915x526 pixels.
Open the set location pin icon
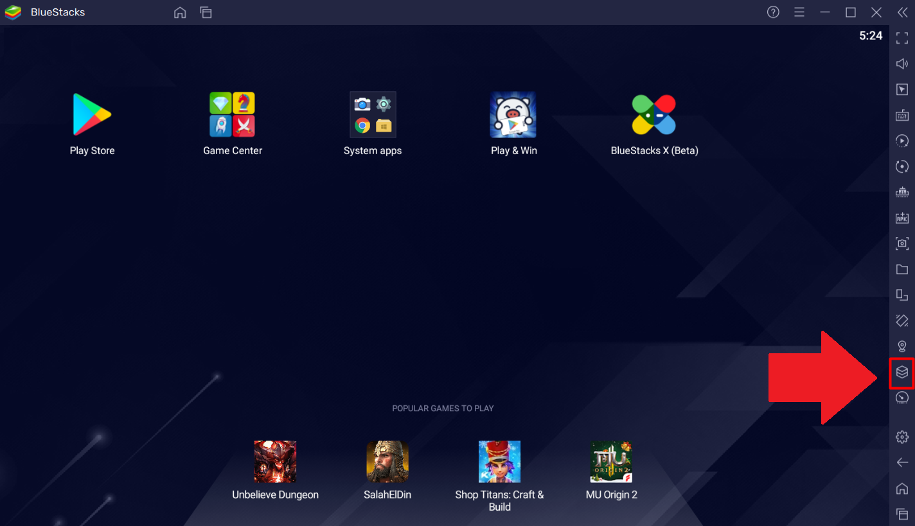coord(902,346)
